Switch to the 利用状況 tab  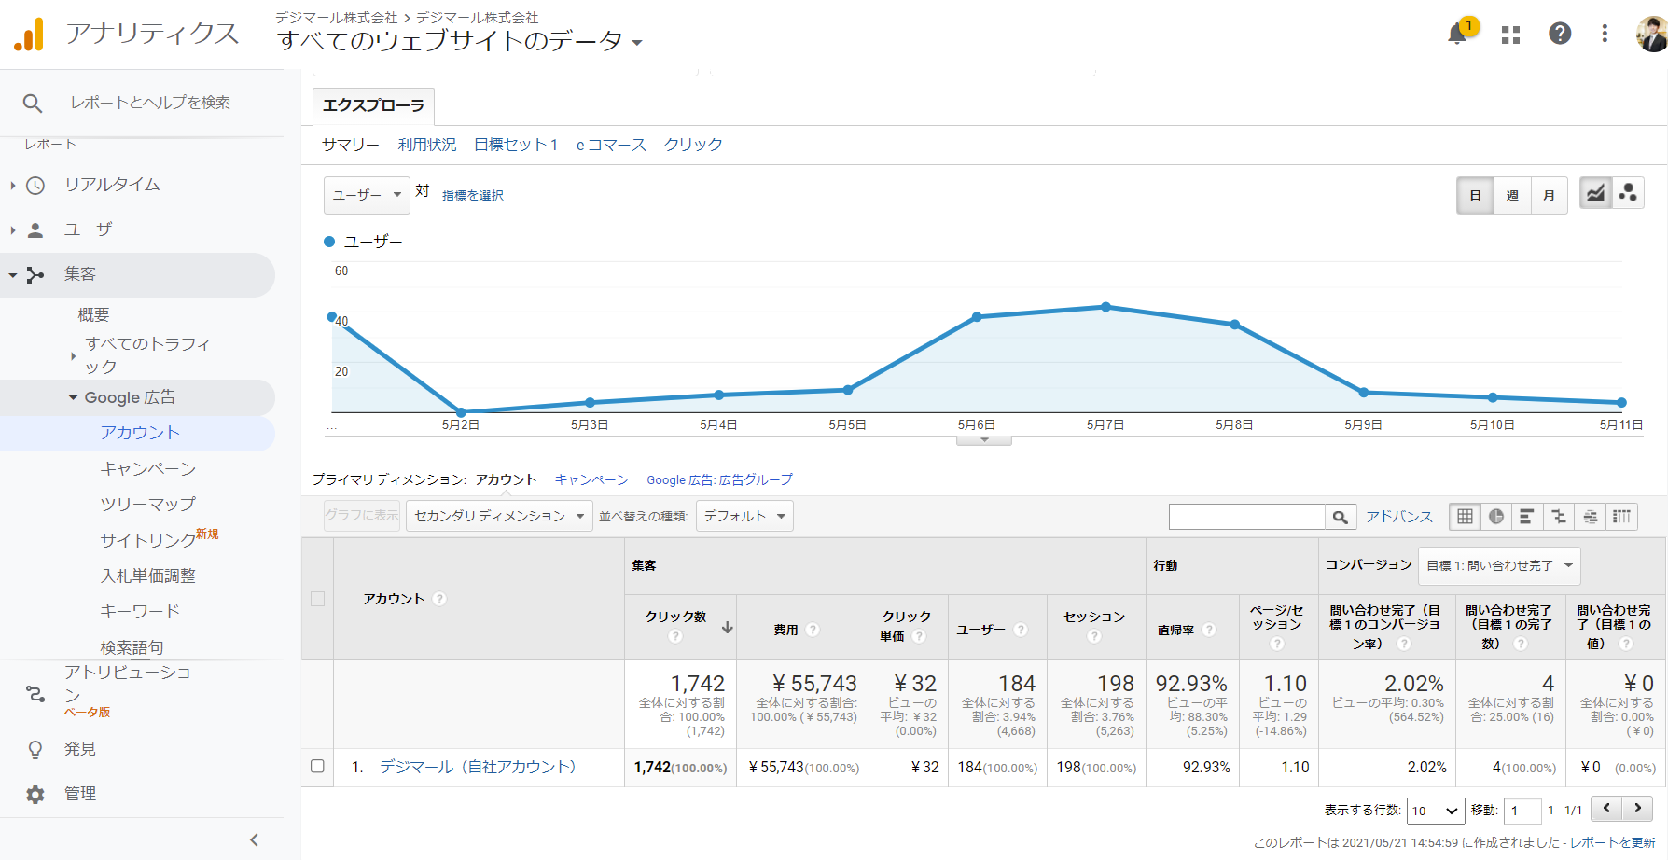[x=427, y=145]
